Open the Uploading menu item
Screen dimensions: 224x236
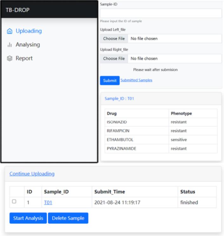[29, 31]
